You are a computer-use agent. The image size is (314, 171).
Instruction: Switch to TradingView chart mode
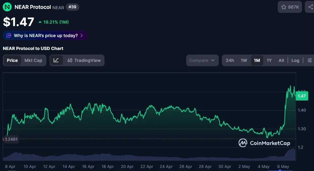(84, 60)
